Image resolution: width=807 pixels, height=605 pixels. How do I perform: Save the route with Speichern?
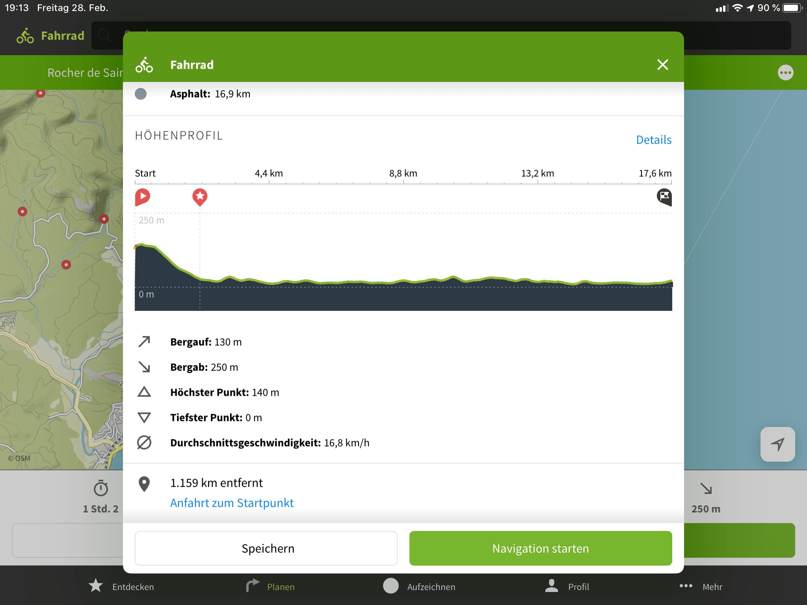[x=266, y=548]
